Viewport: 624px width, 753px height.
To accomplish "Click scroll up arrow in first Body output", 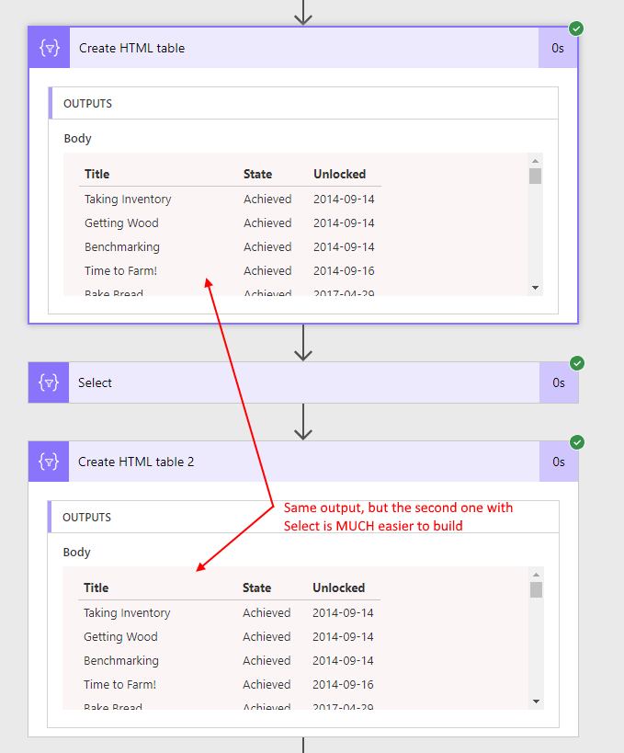I will 536,160.
